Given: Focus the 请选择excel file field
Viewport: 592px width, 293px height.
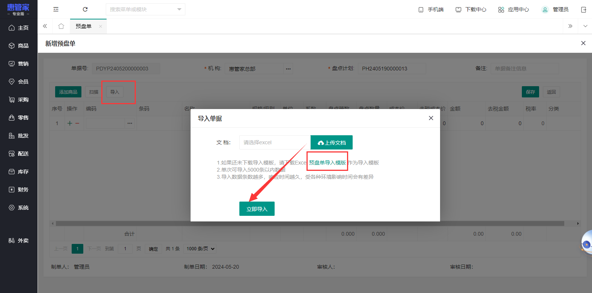Looking at the screenshot, I should pos(275,142).
